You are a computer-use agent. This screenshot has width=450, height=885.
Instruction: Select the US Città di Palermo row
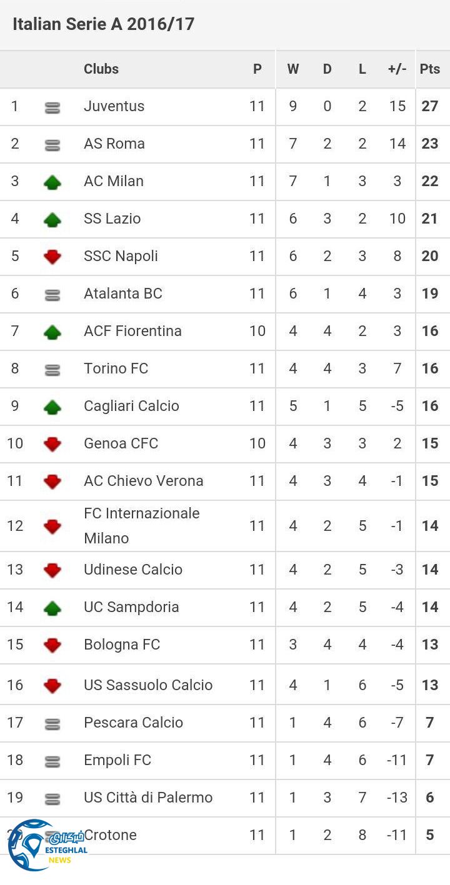[148, 798]
